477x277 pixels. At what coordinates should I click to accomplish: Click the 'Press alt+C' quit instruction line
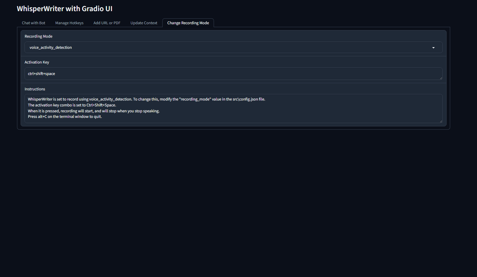(x=65, y=117)
